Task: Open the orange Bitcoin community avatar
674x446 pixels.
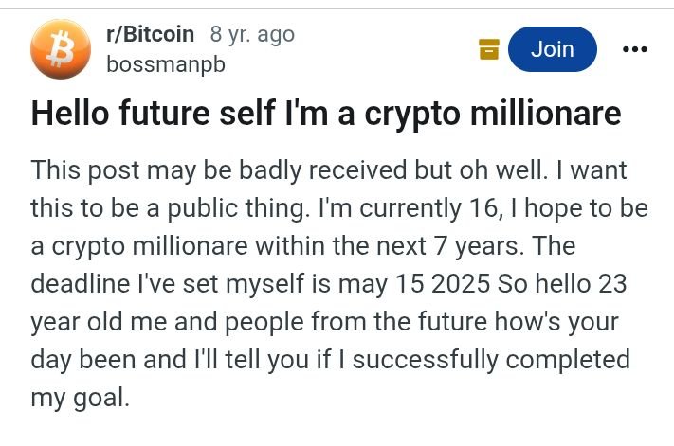Action: coord(61,49)
